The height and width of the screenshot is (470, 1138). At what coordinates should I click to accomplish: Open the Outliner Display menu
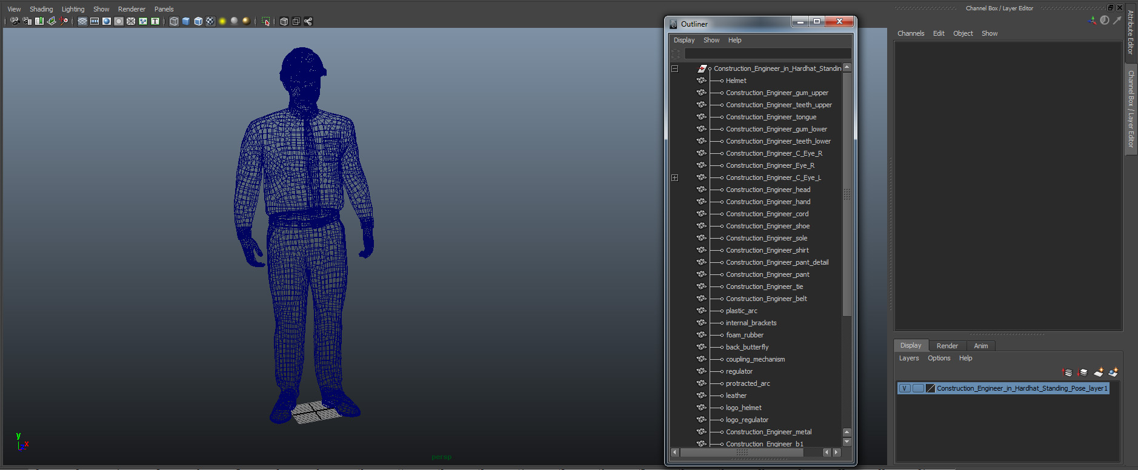(684, 40)
